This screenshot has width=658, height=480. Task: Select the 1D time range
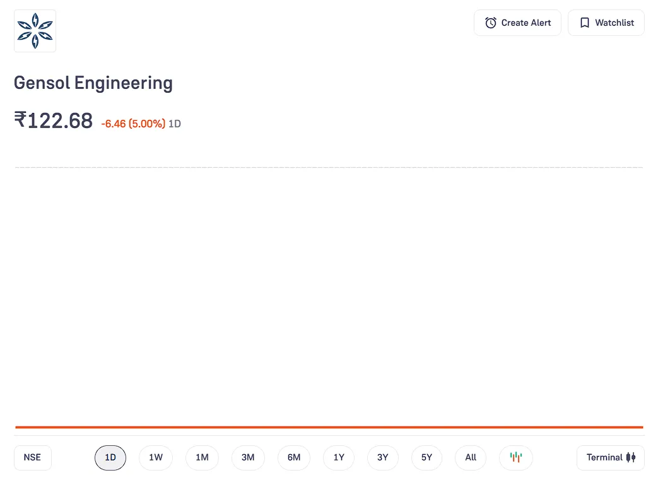click(110, 457)
